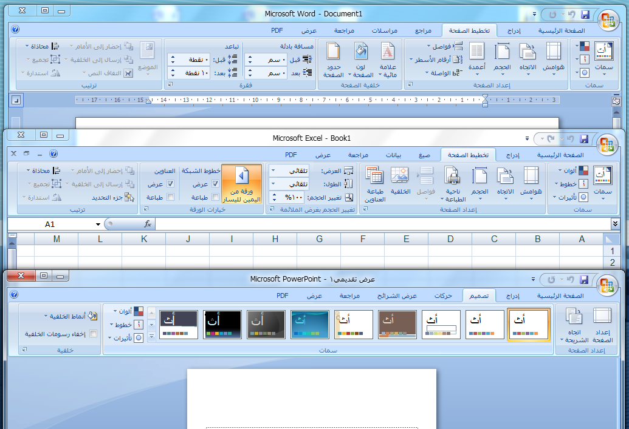
Task: Increase Word's spacing After (بعد) value stepper
Action: point(173,70)
